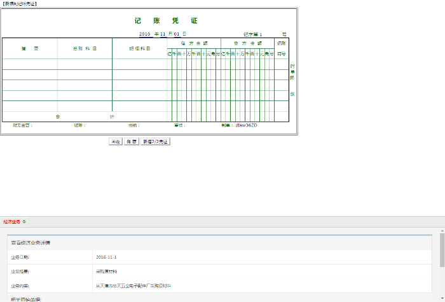The image size is (445, 302).
Task: Edit the voucher year field 2016
Action: coord(146,34)
